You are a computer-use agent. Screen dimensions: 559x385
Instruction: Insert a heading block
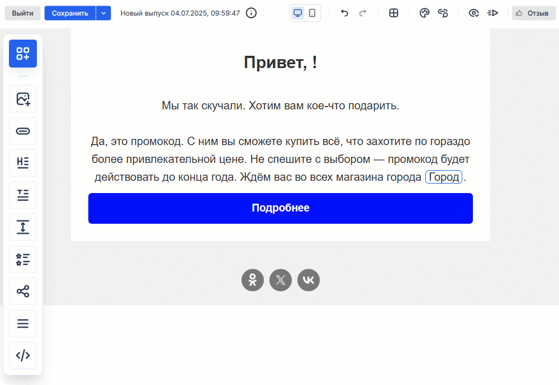[23, 163]
